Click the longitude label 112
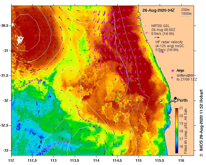 (11, 161)
